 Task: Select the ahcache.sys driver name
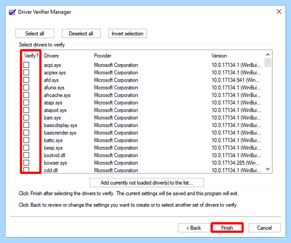pos(57,95)
